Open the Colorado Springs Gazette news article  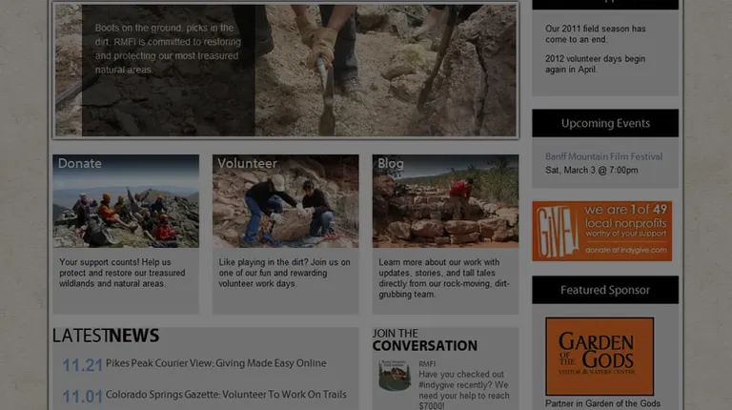click(226, 395)
